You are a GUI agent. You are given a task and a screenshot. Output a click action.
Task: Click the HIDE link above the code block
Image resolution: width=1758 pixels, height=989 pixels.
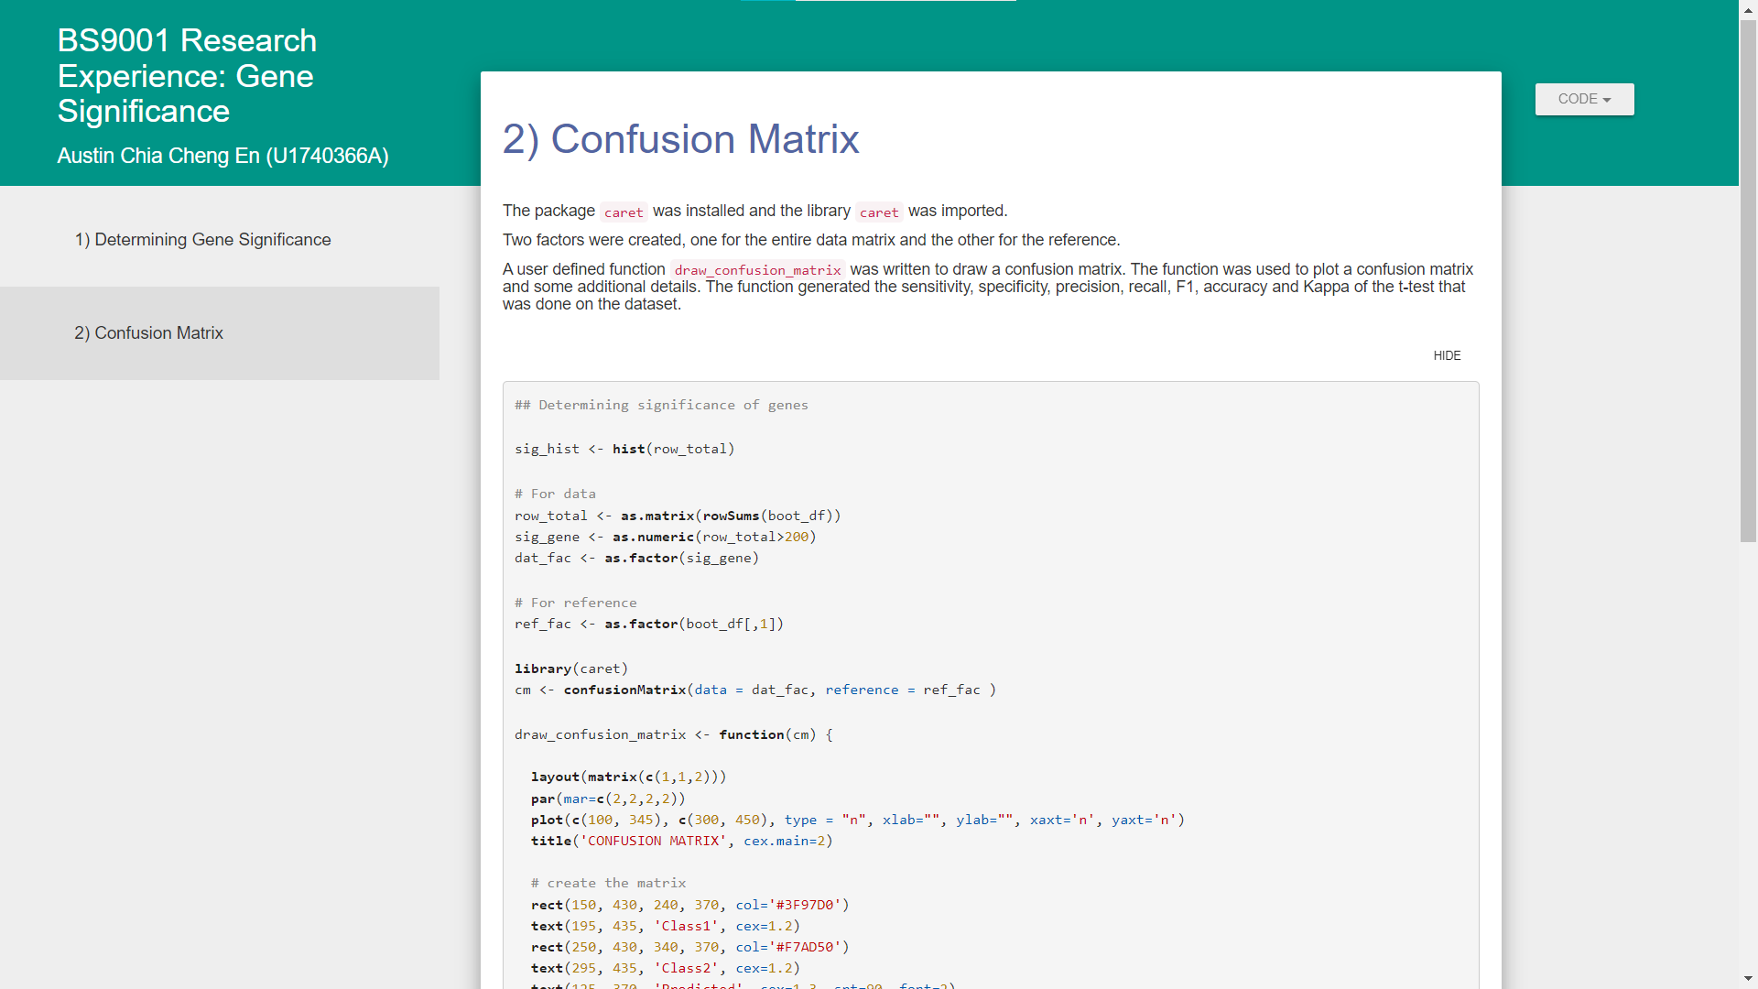[x=1447, y=355]
